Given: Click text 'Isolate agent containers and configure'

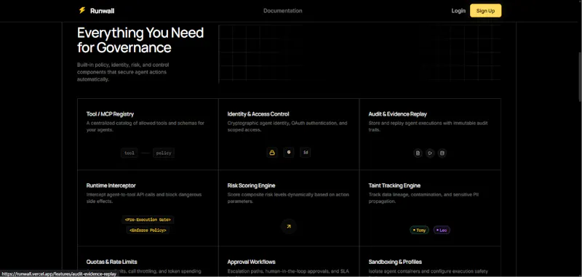Looking at the screenshot, I should click(x=428, y=271).
